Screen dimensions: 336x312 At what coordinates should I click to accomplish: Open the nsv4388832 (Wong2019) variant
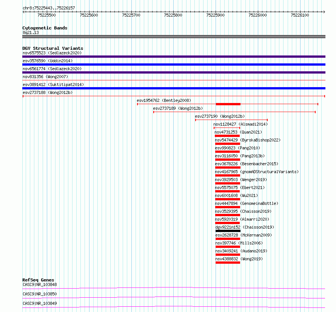coord(239,259)
